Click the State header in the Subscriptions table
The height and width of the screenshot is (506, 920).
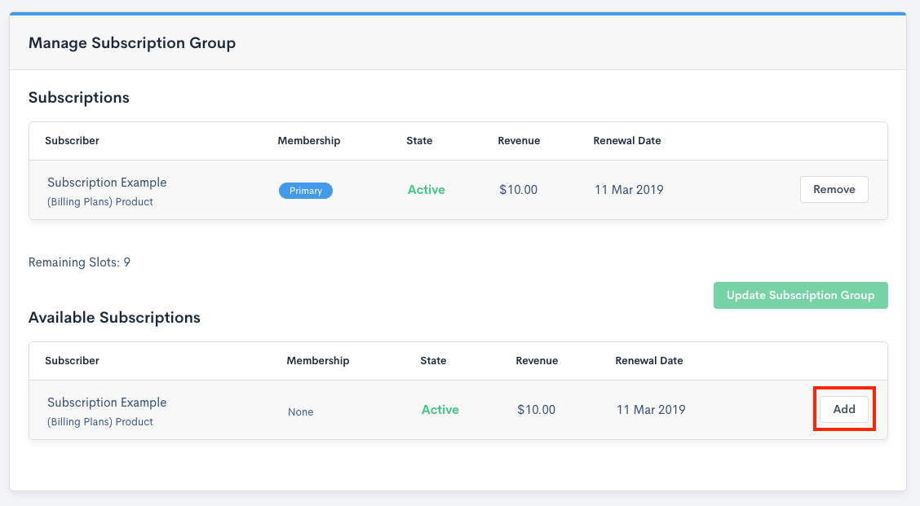click(x=419, y=140)
